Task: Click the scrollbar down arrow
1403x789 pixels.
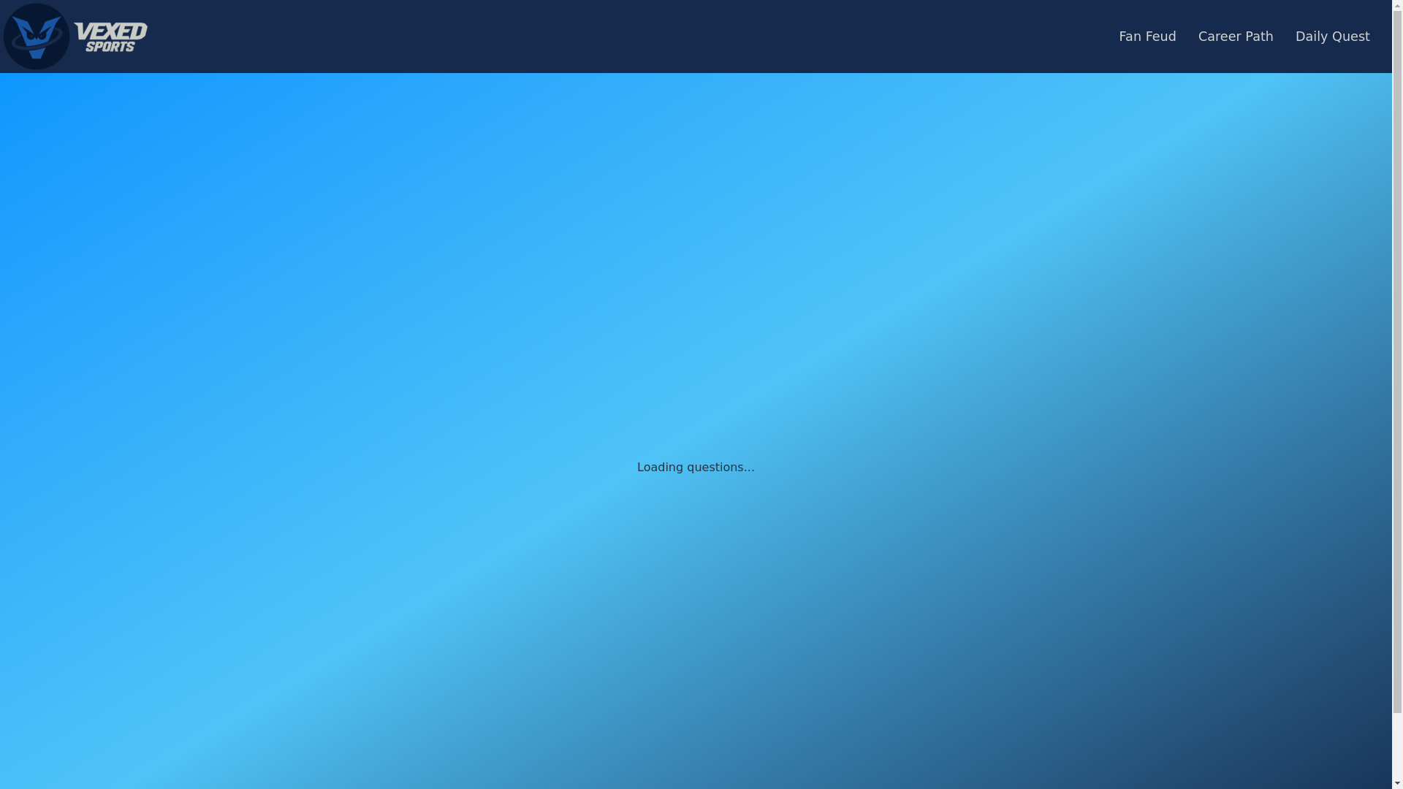Action: [1397, 783]
